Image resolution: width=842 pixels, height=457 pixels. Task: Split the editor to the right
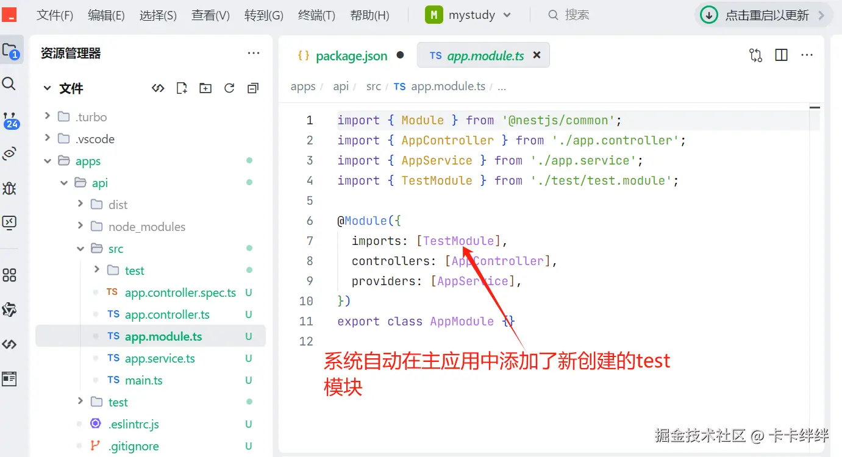click(781, 55)
